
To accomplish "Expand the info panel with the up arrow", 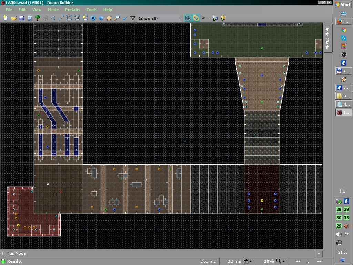I will point(319,254).
